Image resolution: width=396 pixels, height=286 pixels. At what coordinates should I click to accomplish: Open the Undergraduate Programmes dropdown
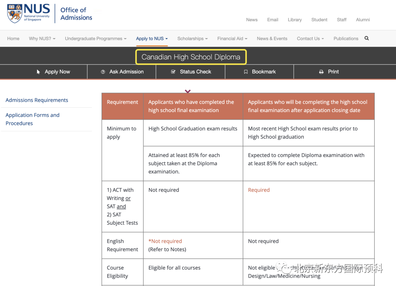click(x=95, y=38)
